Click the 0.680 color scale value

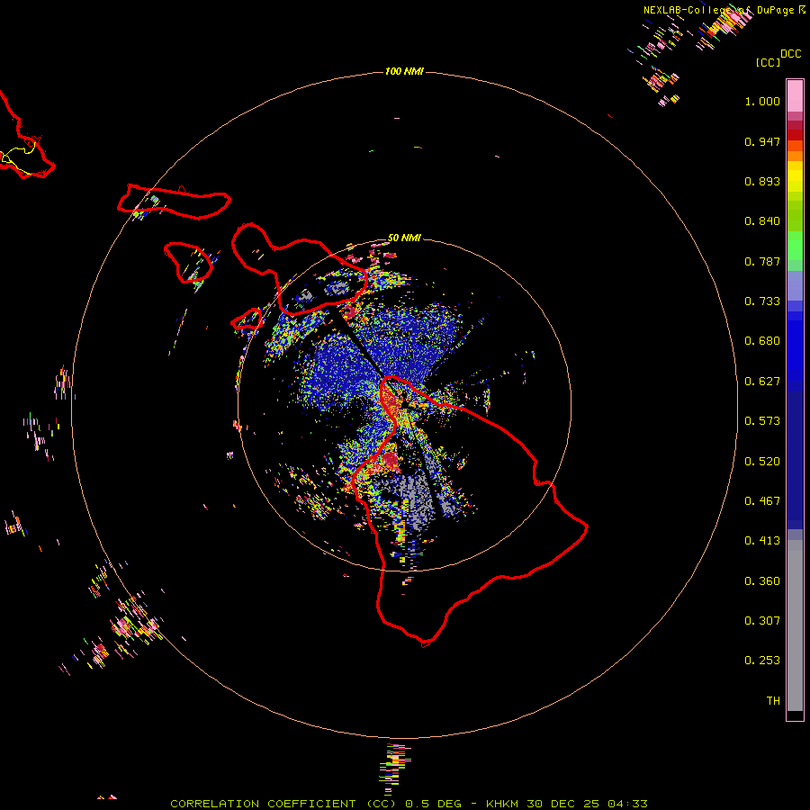[762, 341]
